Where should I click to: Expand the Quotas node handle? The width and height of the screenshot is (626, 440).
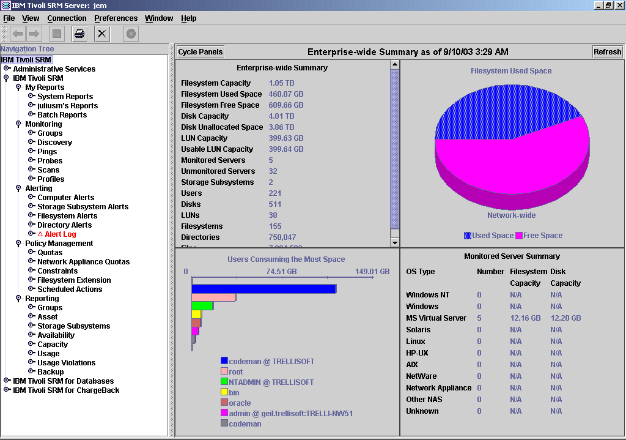click(x=31, y=252)
